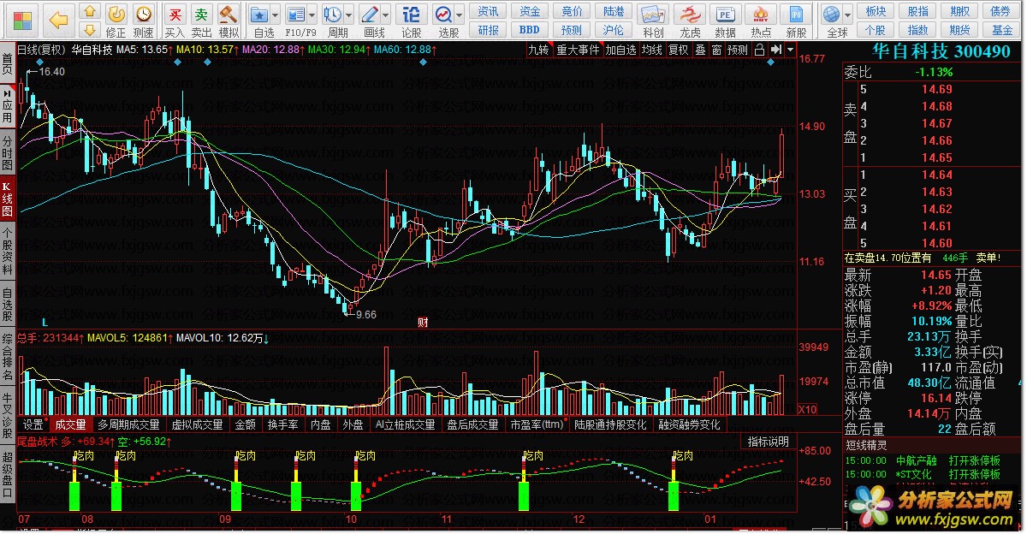Click the colorful home logo icon
Image resolution: width=1027 pixels, height=534 pixels.
tap(22, 19)
